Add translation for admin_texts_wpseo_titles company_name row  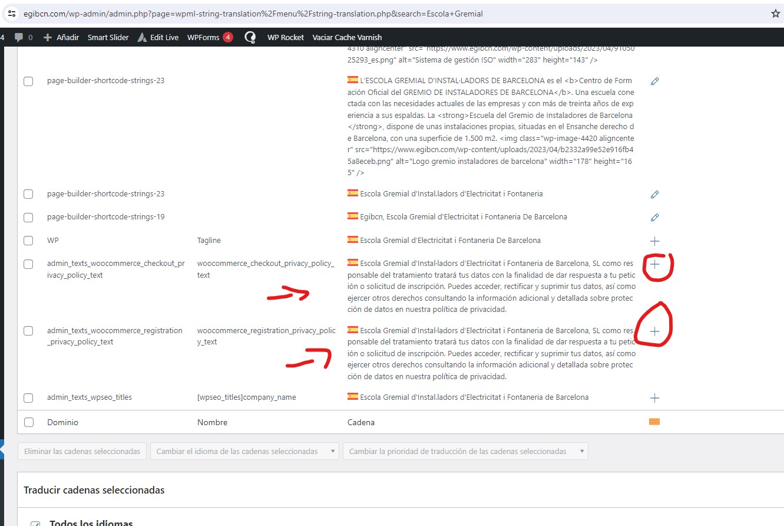click(654, 398)
